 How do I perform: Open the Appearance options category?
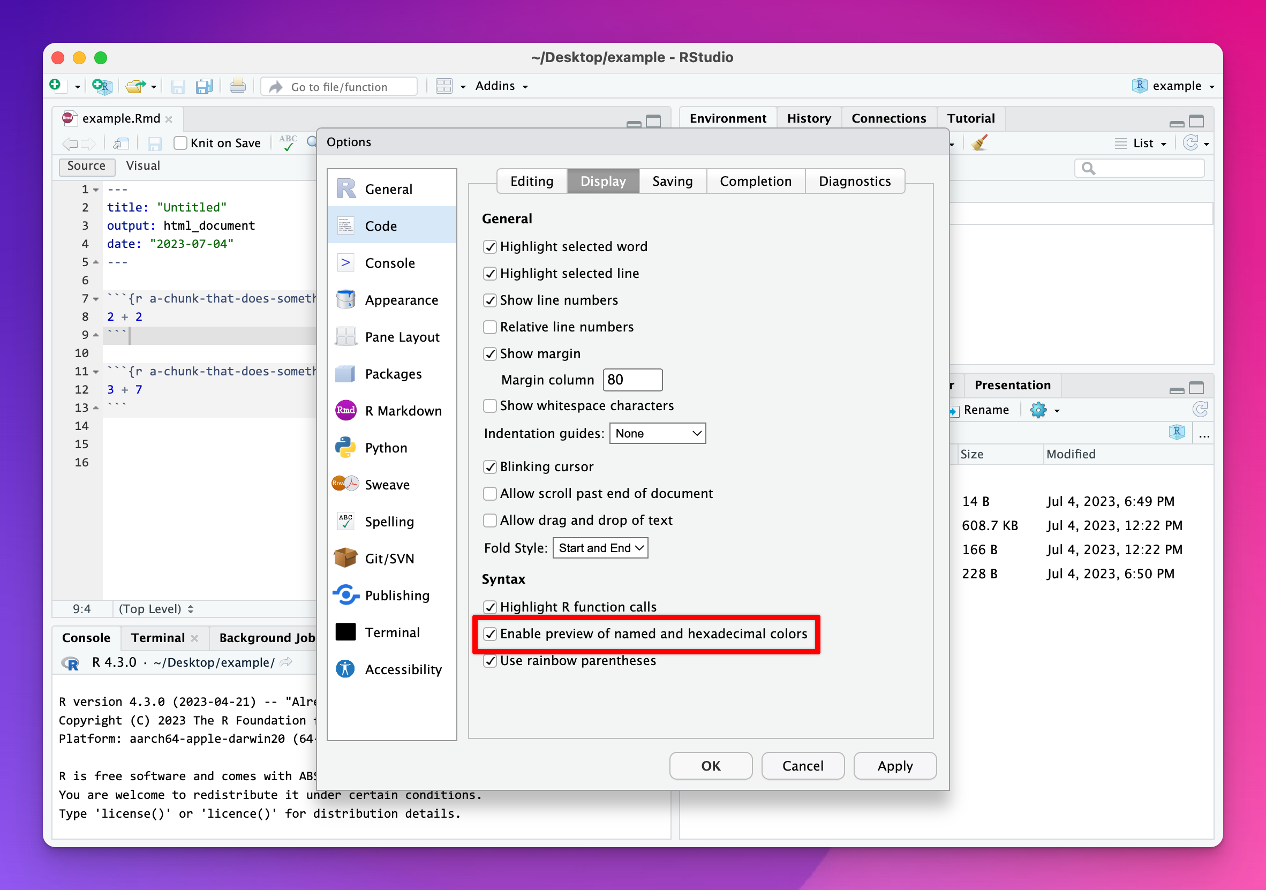391,300
